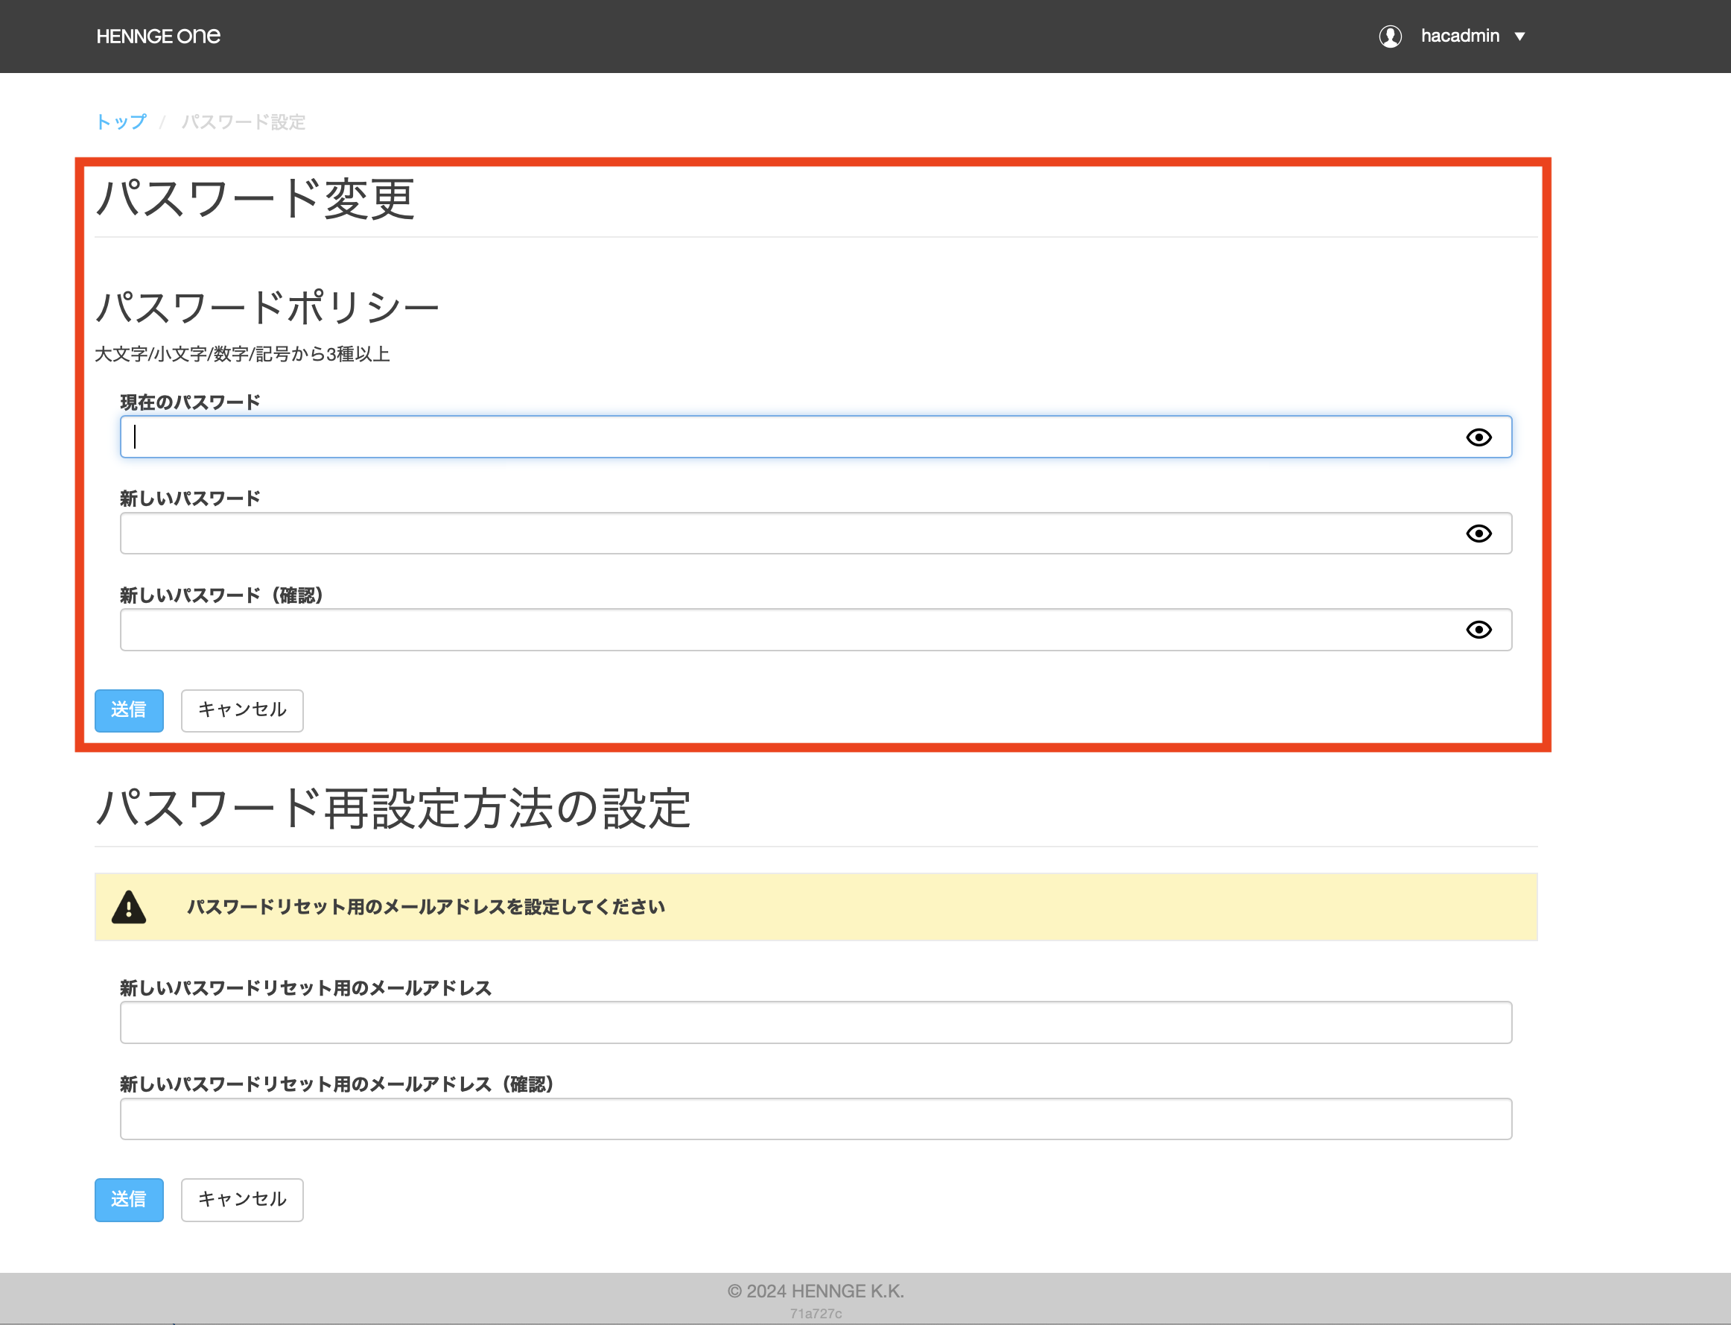Click the hacadmin username in header
Image resolution: width=1731 pixels, height=1325 pixels.
[x=1459, y=37]
